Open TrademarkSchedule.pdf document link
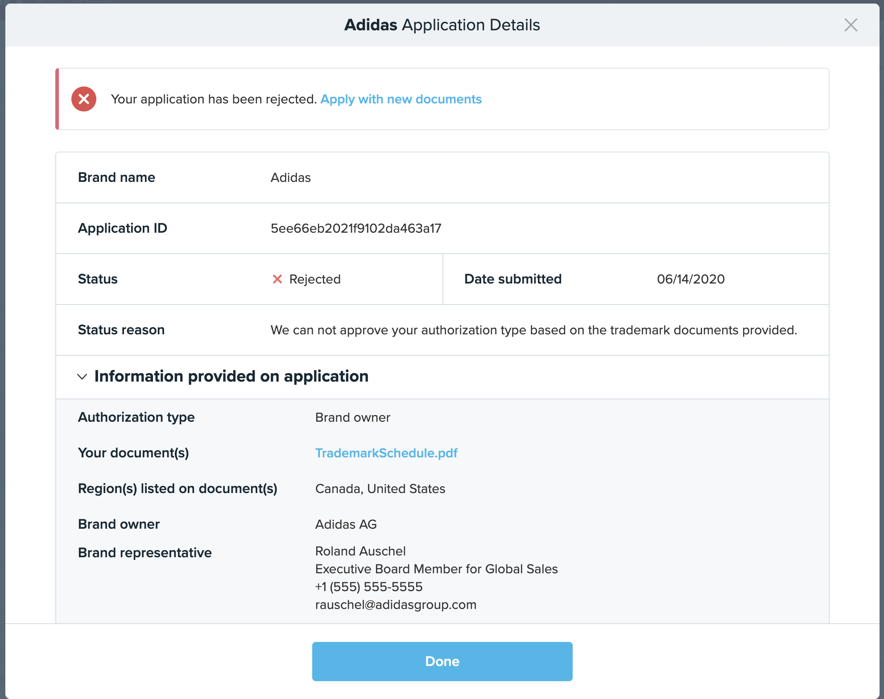The height and width of the screenshot is (699, 884). point(386,453)
